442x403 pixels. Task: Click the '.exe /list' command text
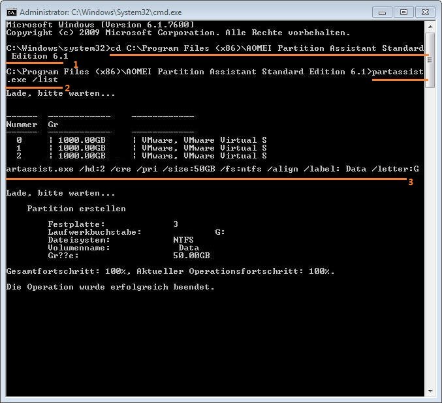(32, 80)
